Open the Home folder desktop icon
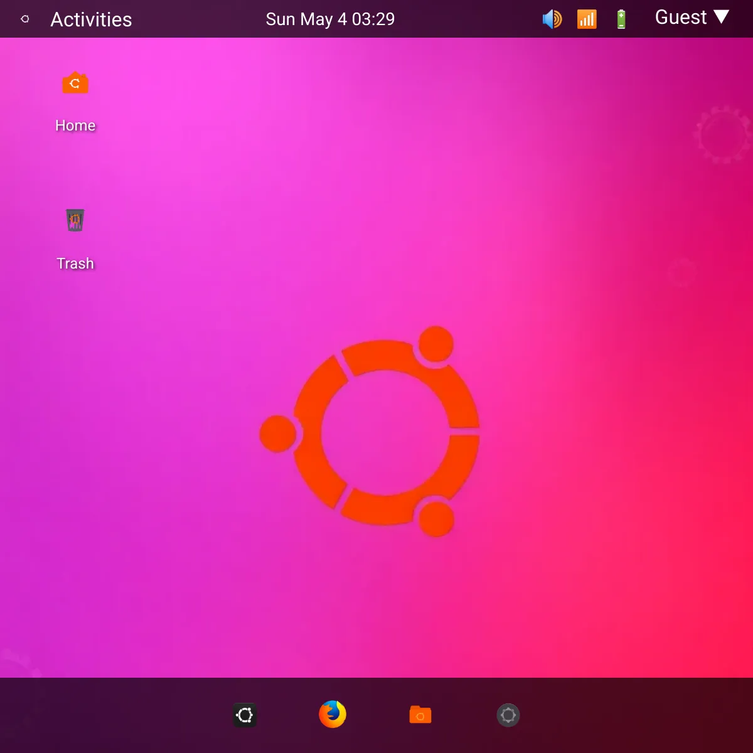 point(75,83)
